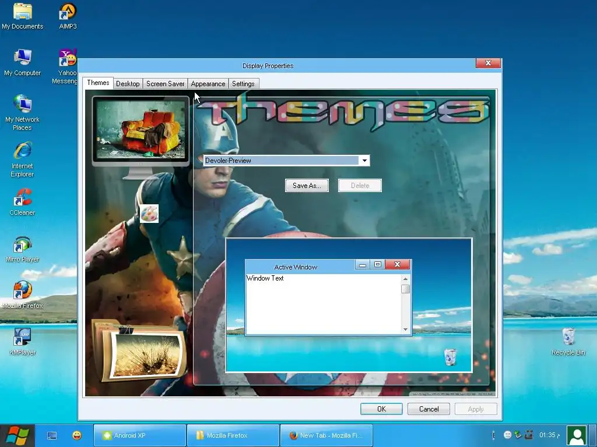Click Cancel in Display Properties
Screen dimensions: 597x447
point(429,409)
